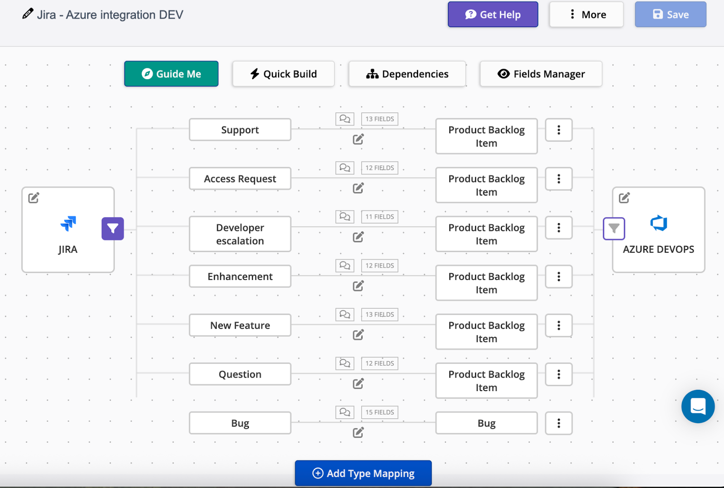Screen dimensions: 724x488
Task: Edit the Azure DevOps connection settings
Action: click(624, 198)
